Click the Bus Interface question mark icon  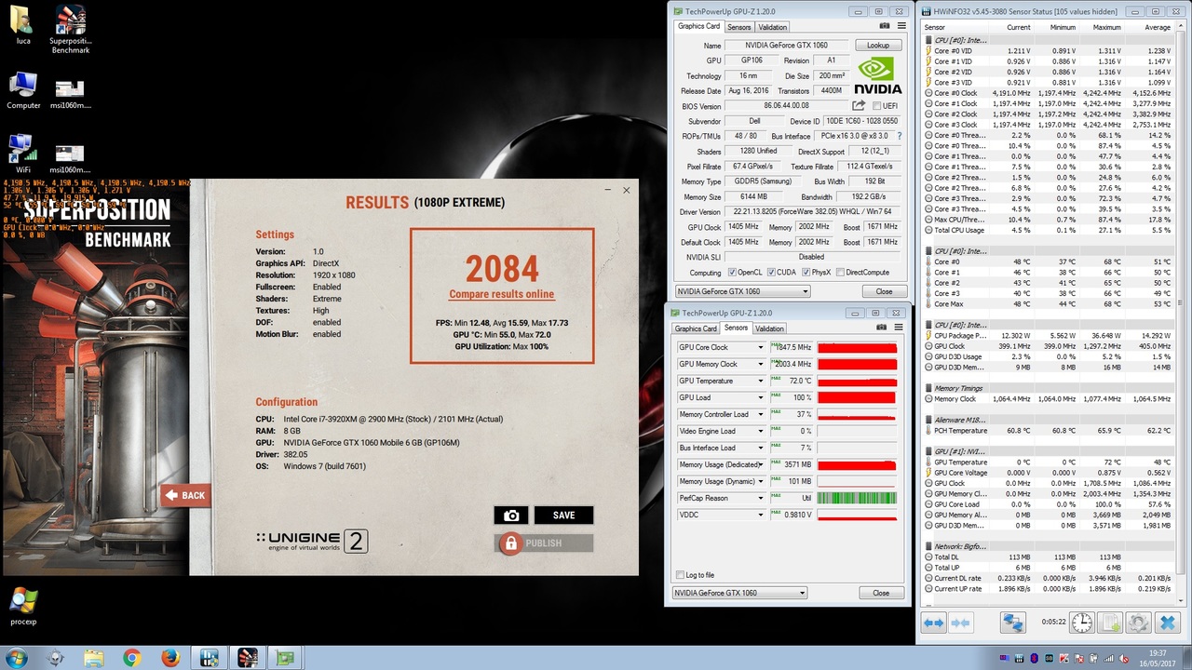(899, 136)
